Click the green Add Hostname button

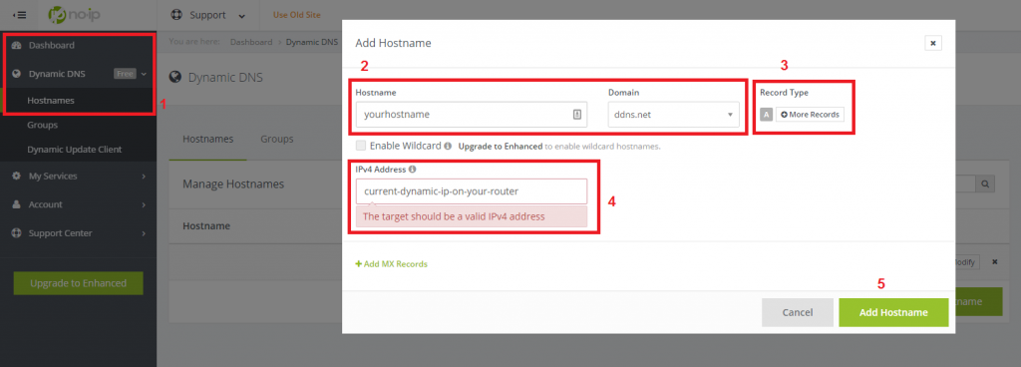click(x=893, y=312)
